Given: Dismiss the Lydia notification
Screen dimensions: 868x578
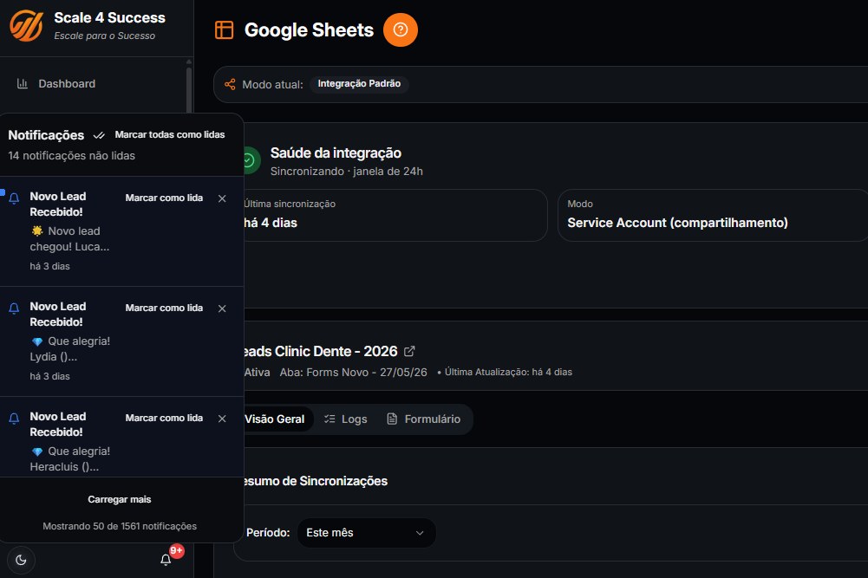Looking at the screenshot, I should (222, 308).
